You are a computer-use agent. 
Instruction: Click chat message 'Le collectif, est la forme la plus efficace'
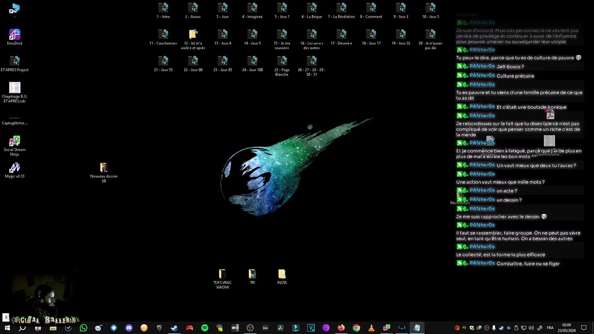501,255
